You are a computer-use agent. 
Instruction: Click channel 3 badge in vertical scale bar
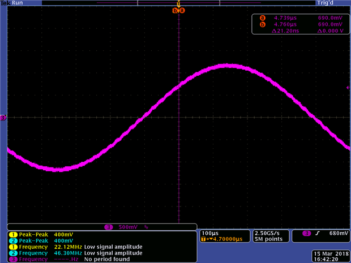click(109, 227)
